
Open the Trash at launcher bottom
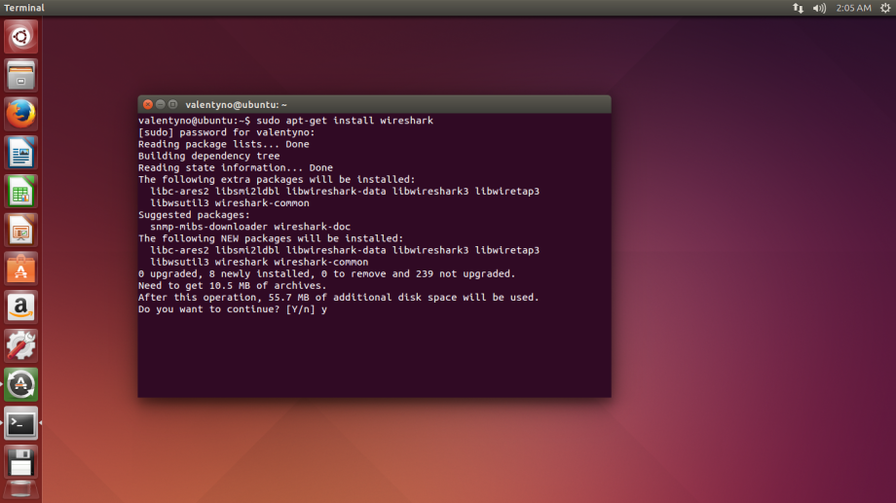point(20,489)
